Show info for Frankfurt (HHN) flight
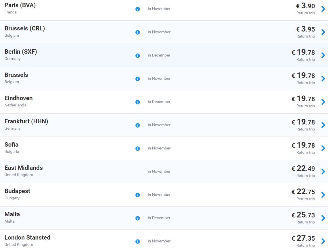 click(137, 125)
